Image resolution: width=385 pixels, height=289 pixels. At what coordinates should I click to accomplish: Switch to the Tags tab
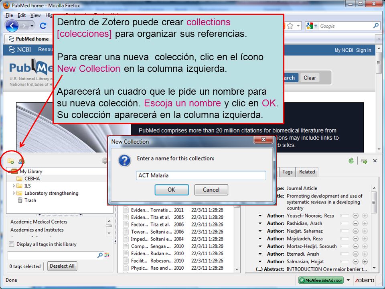point(287,172)
